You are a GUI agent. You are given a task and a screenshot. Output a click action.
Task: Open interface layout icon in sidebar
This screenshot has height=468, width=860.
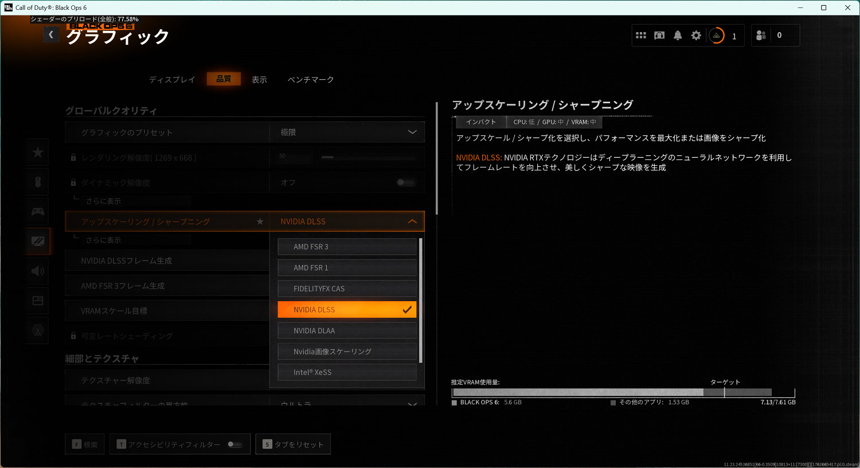38,301
